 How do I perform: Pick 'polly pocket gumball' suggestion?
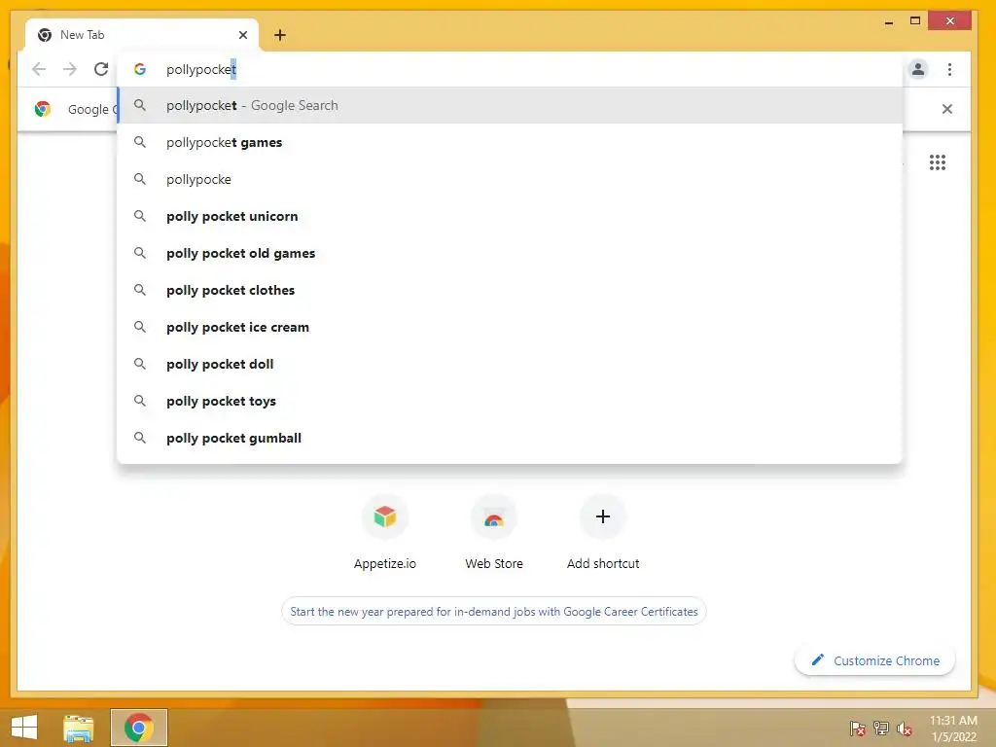click(x=510, y=438)
